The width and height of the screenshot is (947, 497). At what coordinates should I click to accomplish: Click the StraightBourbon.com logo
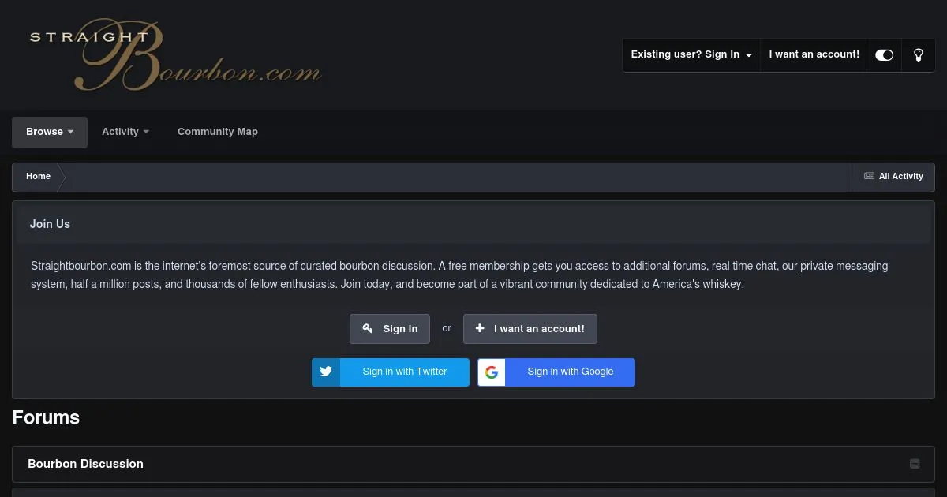tap(175, 56)
